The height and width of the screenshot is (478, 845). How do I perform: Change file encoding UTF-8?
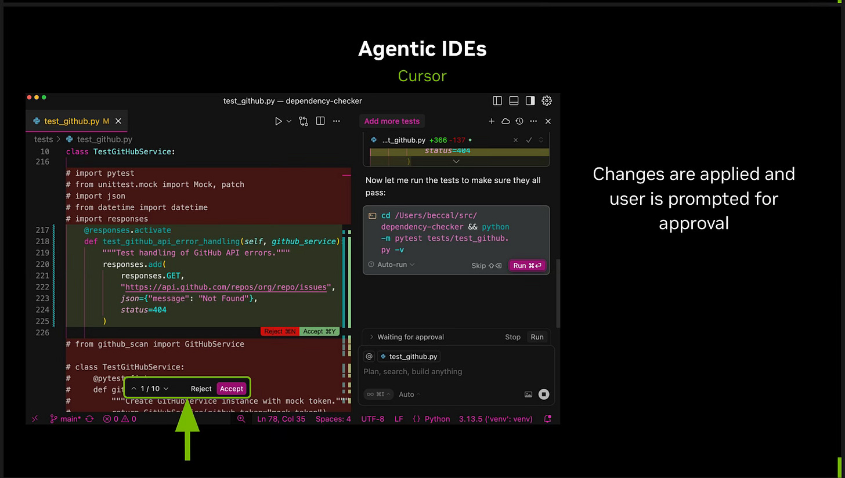[373, 419]
